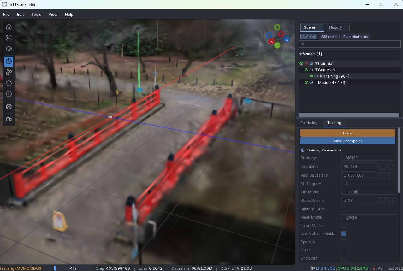The image size is (403, 271).
Task: Click the Scene panel horizontal scrollbar
Action: pyautogui.click(x=349, y=115)
